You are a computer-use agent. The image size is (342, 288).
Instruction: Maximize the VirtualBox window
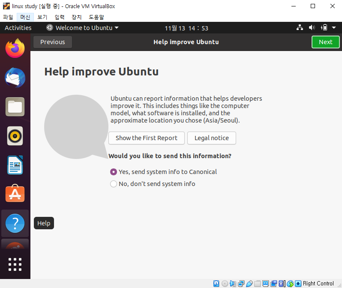pyautogui.click(x=313, y=6)
